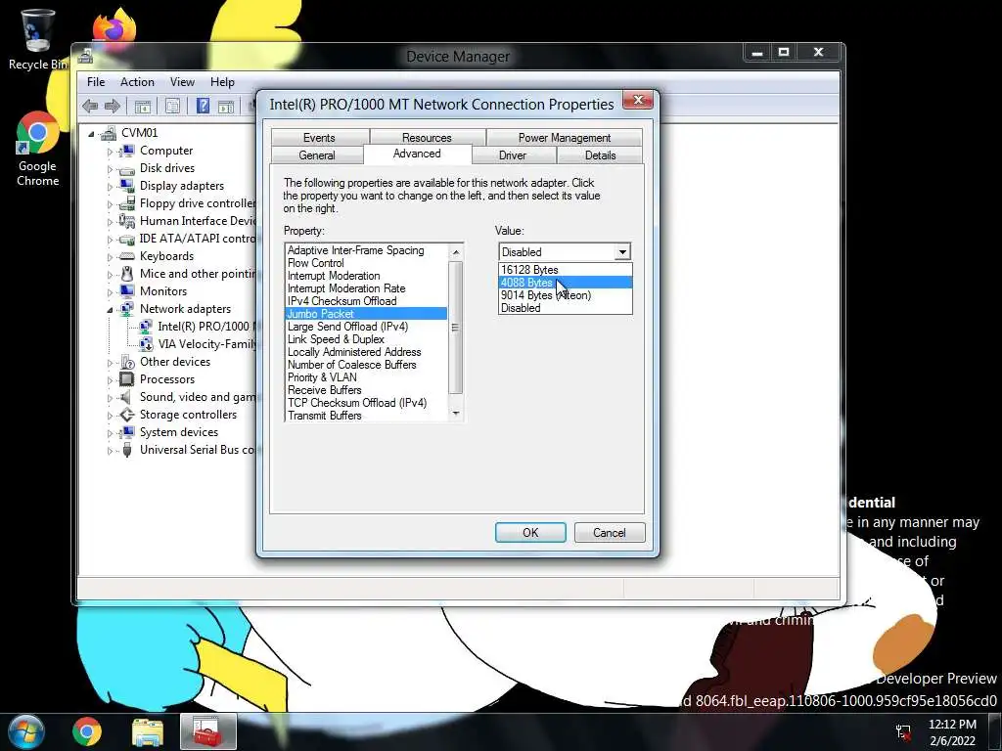This screenshot has height=751, width=1002.
Task: Expand the Display adapters node
Action: click(x=110, y=187)
